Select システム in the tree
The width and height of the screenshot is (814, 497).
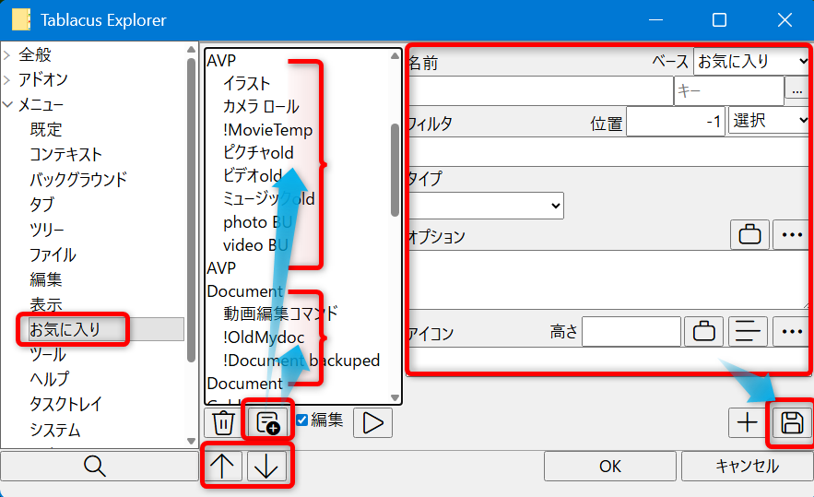point(55,430)
